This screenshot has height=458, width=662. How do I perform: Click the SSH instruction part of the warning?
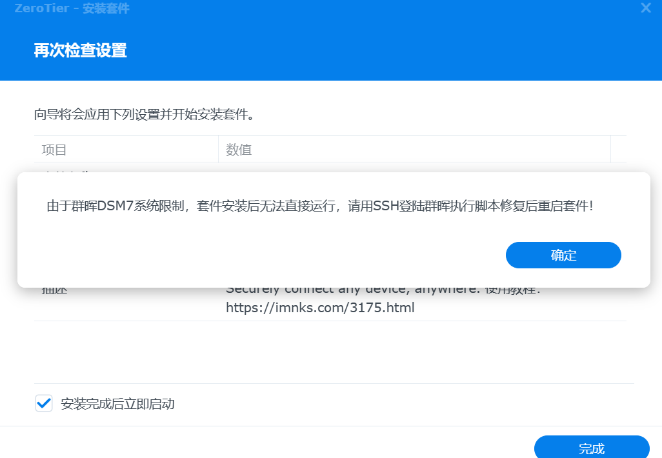pyautogui.click(x=452, y=206)
